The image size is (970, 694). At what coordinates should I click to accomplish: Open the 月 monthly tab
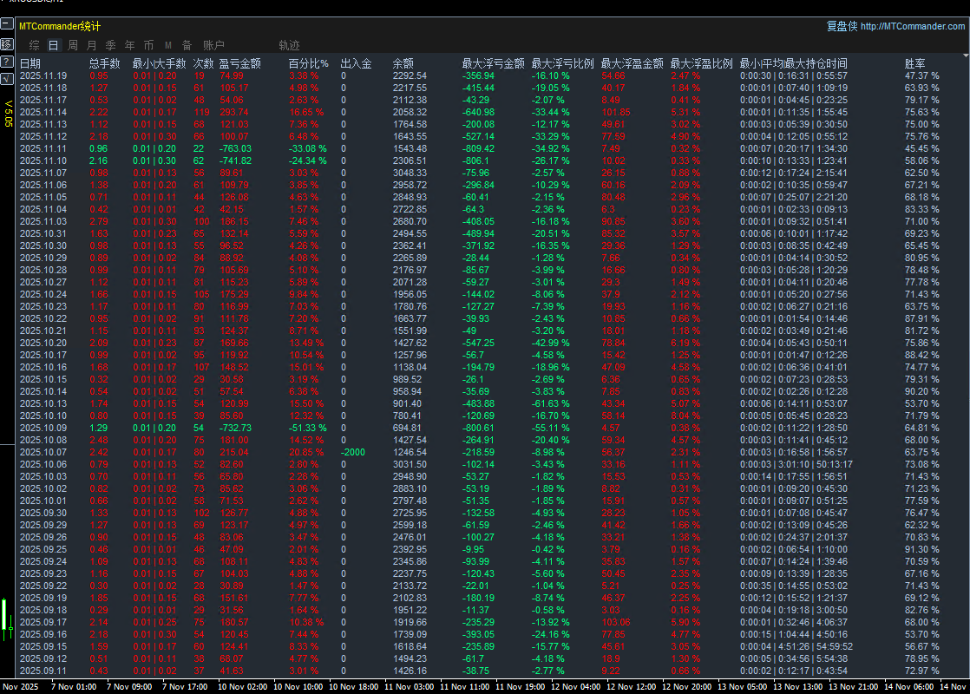(92, 45)
